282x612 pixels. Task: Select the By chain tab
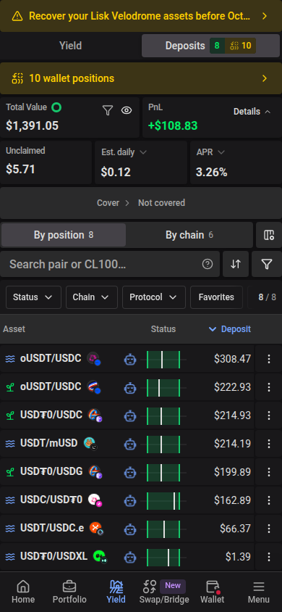pos(189,235)
